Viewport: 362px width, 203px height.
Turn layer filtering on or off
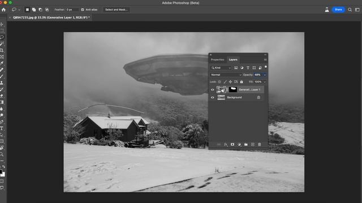coord(265,67)
